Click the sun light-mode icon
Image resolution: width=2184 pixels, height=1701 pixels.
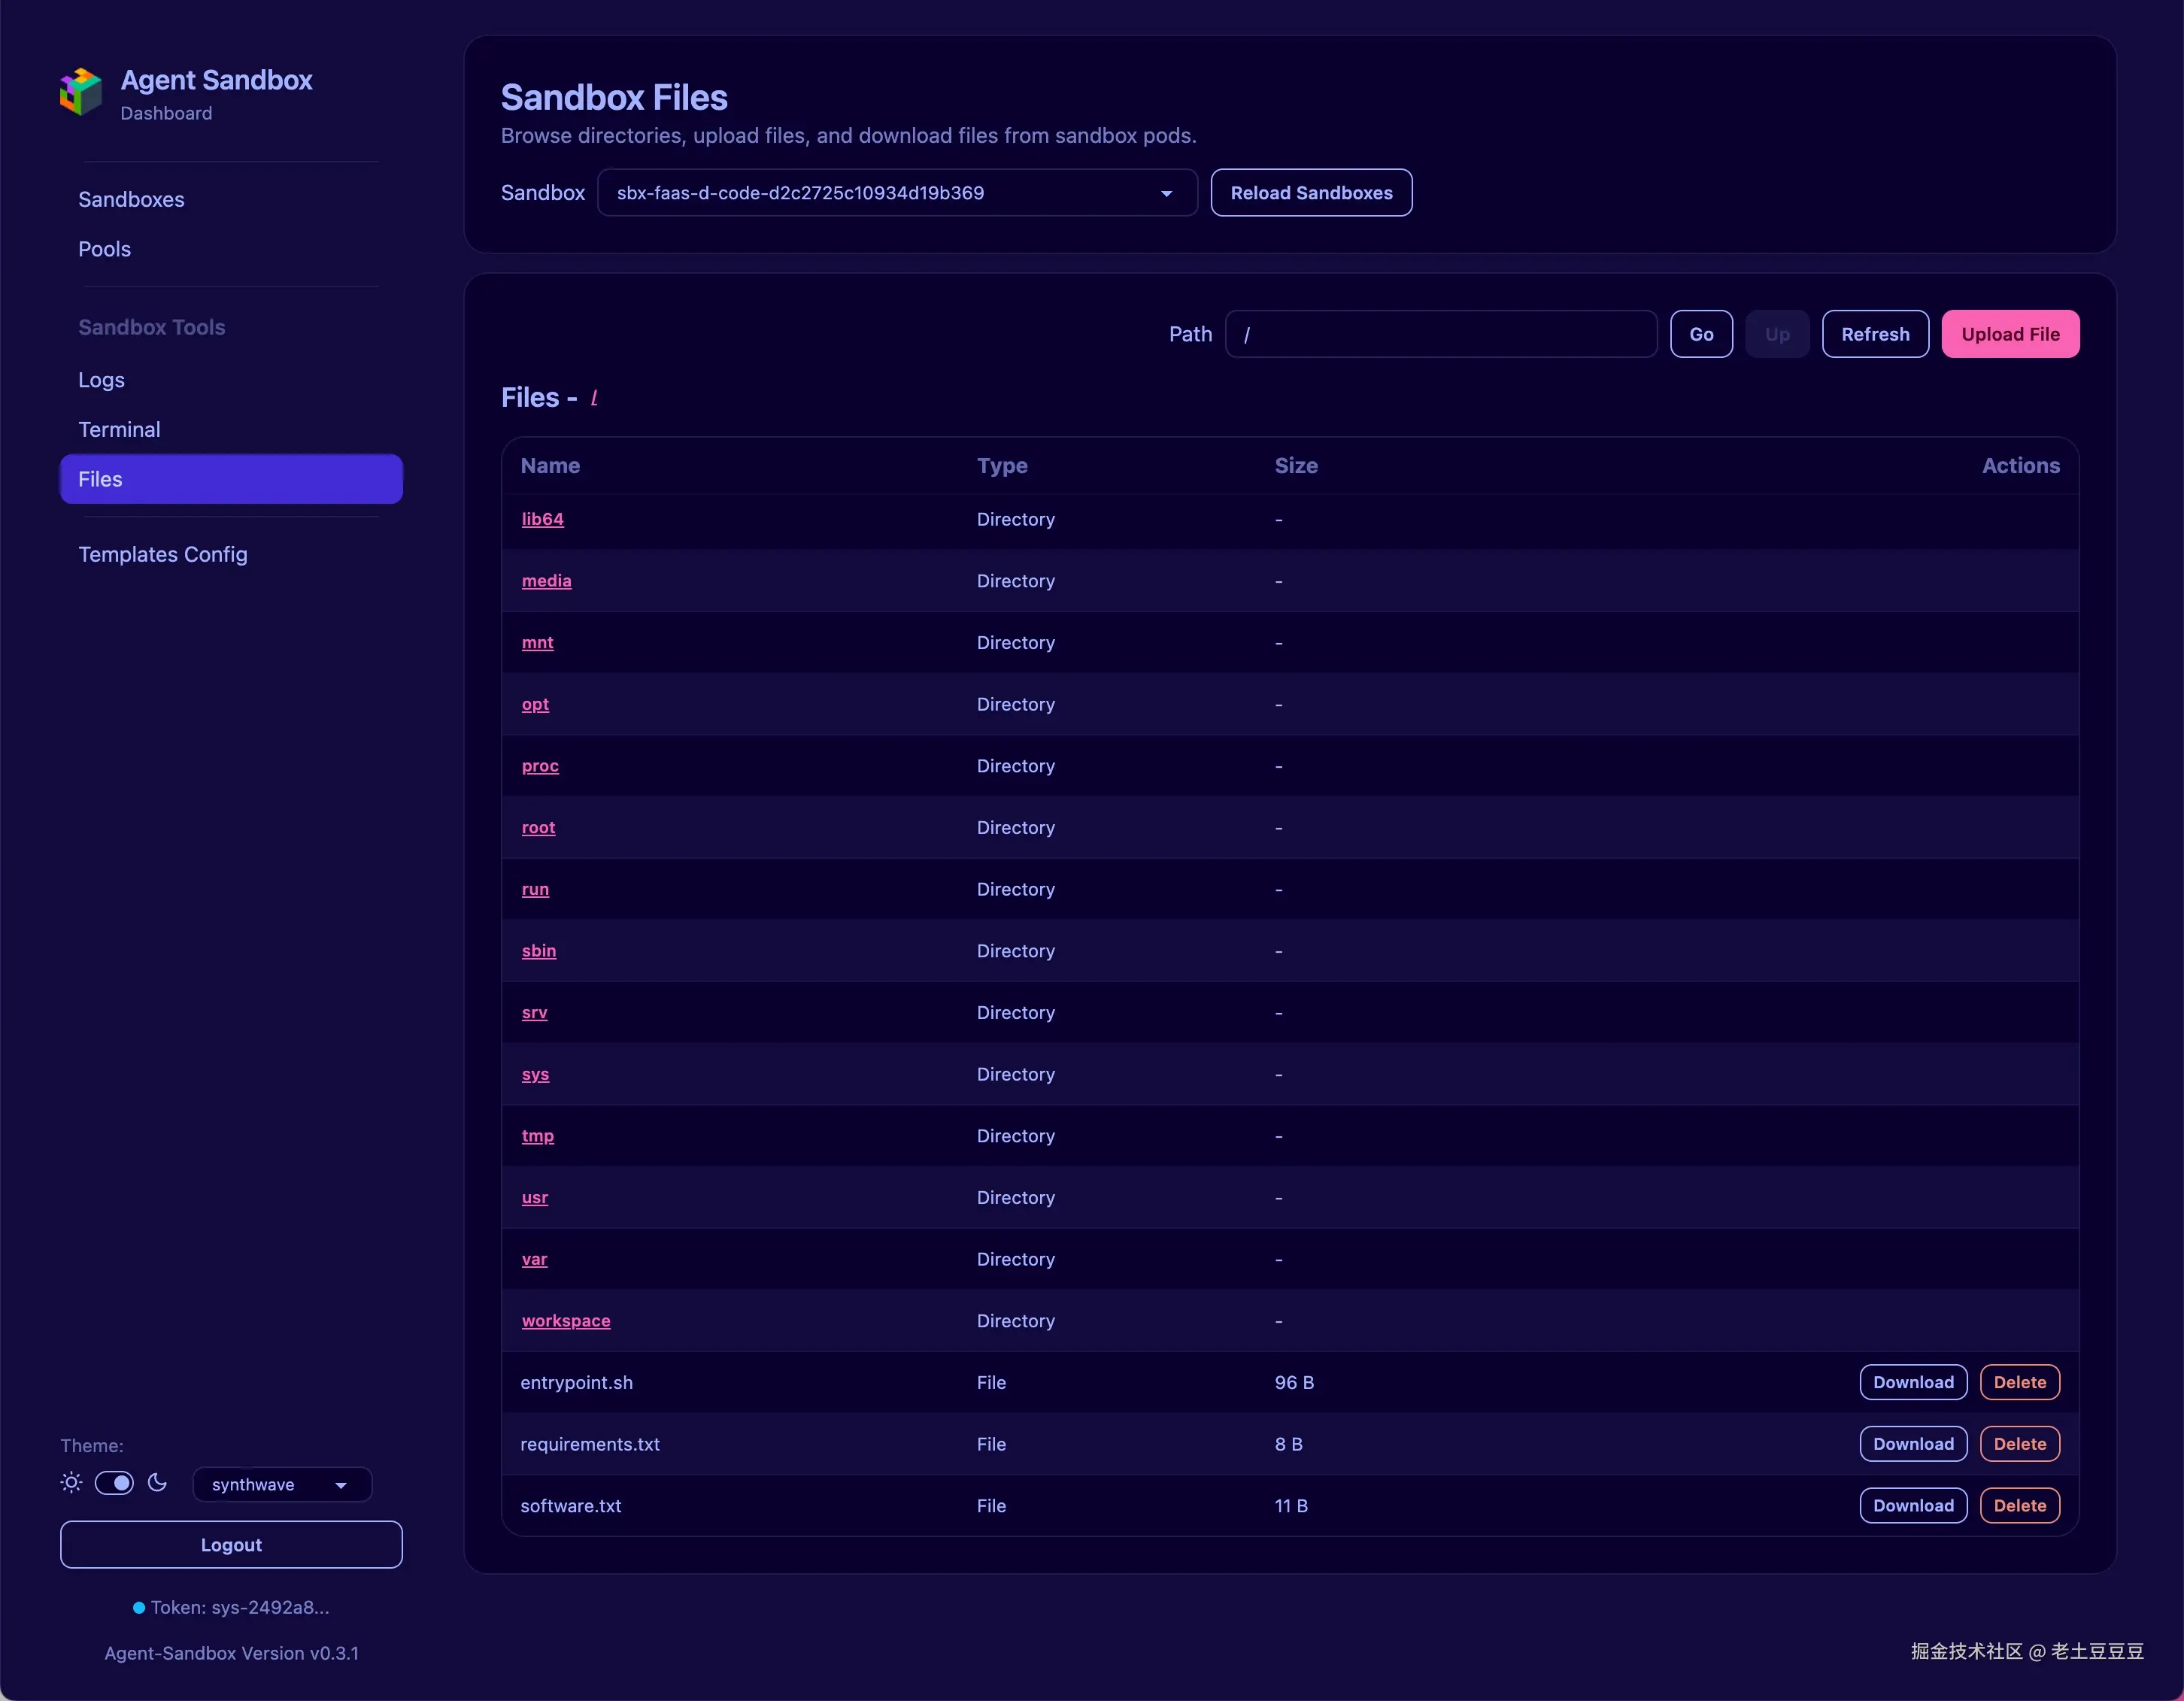pyautogui.click(x=71, y=1483)
